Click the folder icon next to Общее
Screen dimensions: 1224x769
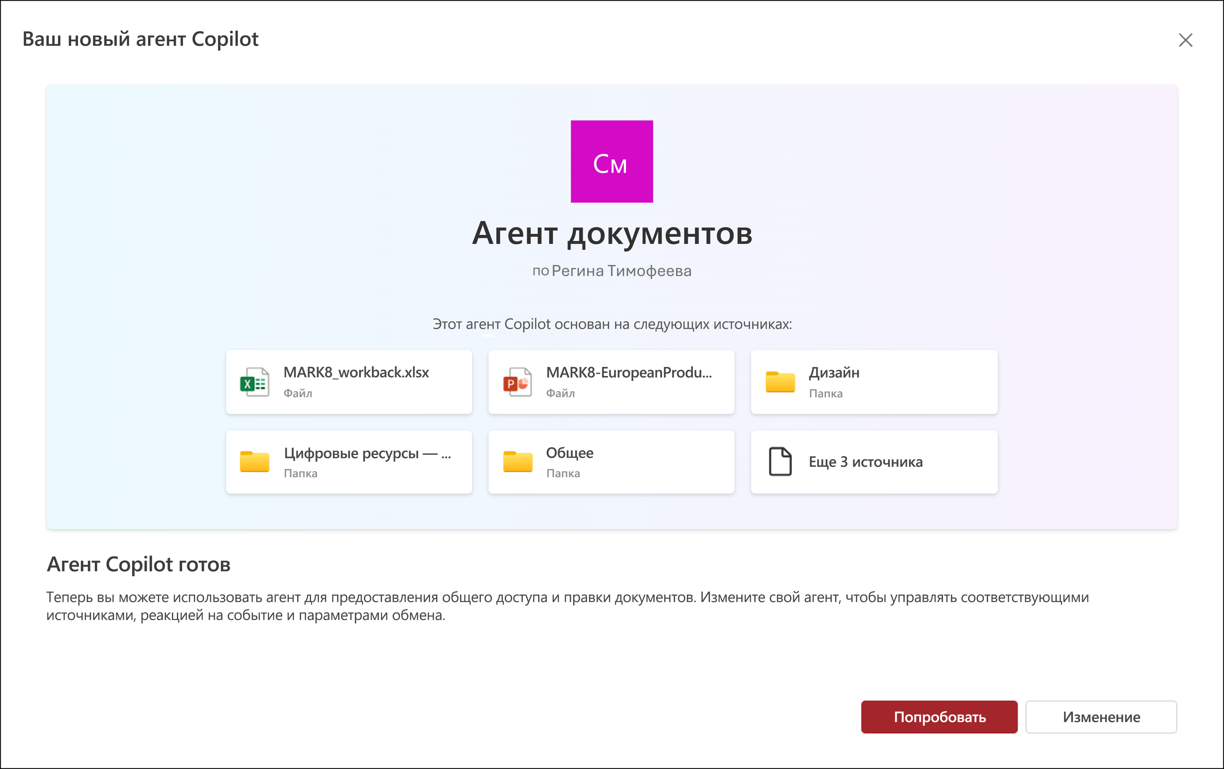click(x=517, y=461)
